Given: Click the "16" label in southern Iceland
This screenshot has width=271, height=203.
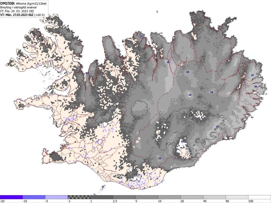Looking at the screenshot, I should tap(160, 158).
